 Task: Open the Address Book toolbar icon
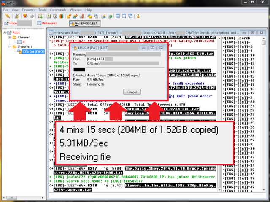click(x=49, y=16)
